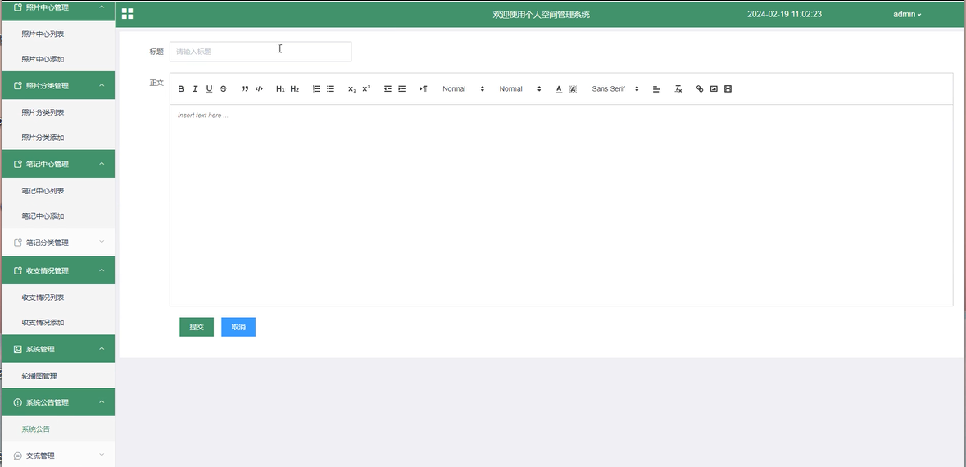Insert an image with the image icon
The image size is (966, 467).
714,89
